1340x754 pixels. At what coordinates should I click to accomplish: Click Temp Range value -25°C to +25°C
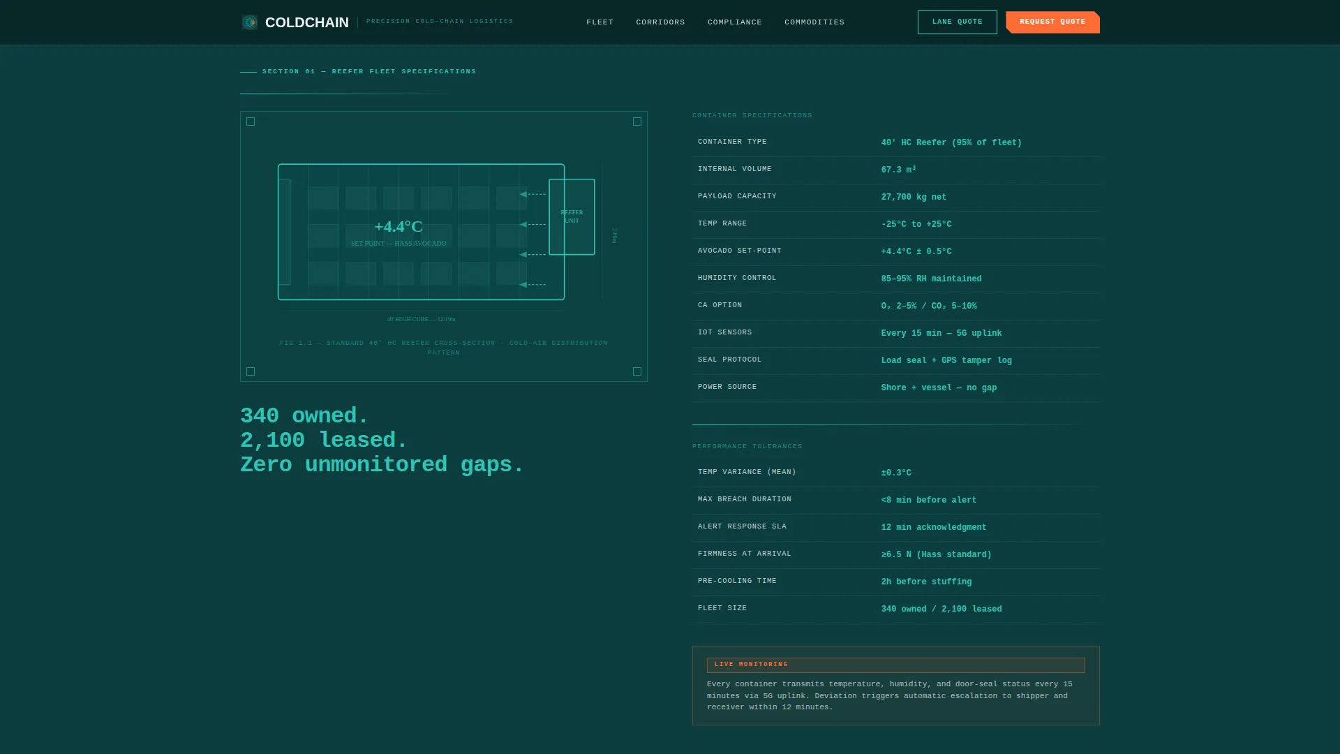click(x=916, y=224)
